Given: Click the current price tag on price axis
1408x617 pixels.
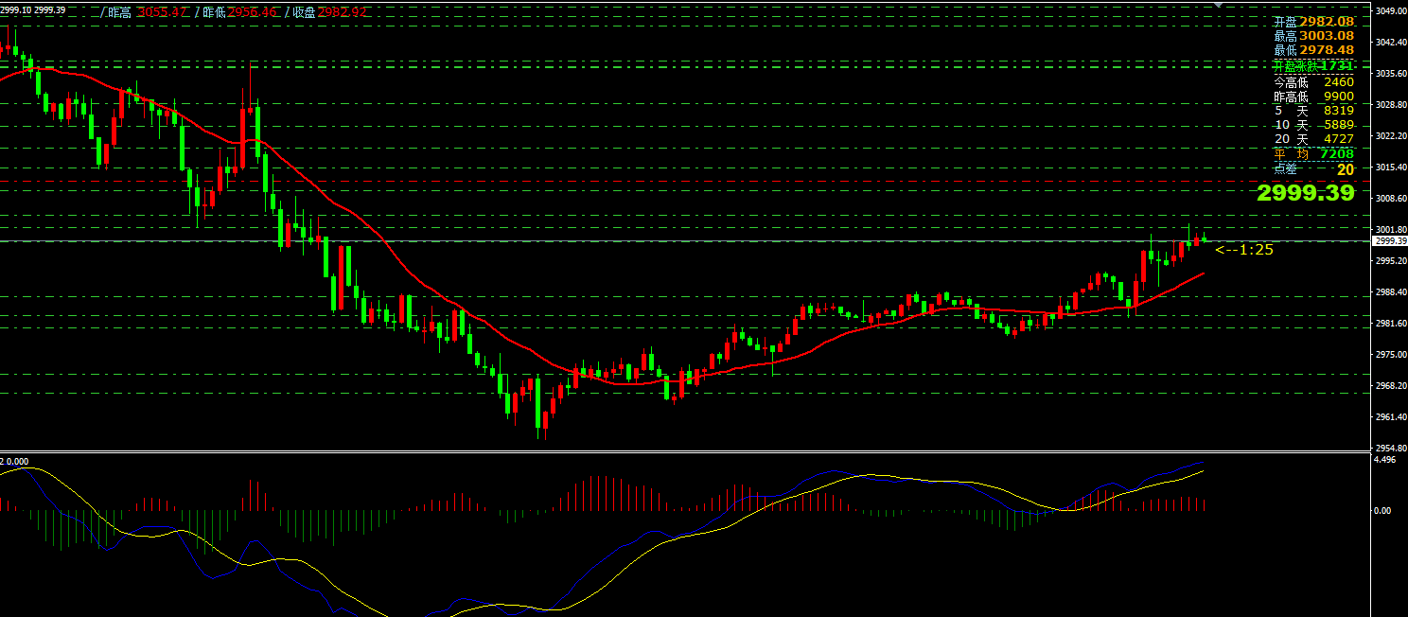Looking at the screenshot, I should click(1389, 241).
